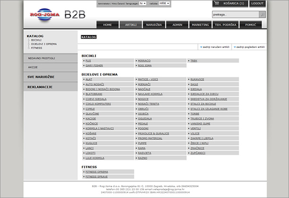The height and width of the screenshot is (198, 289).
Task: Open the KOČNICE category link
Action: pyautogui.click(x=91, y=123)
